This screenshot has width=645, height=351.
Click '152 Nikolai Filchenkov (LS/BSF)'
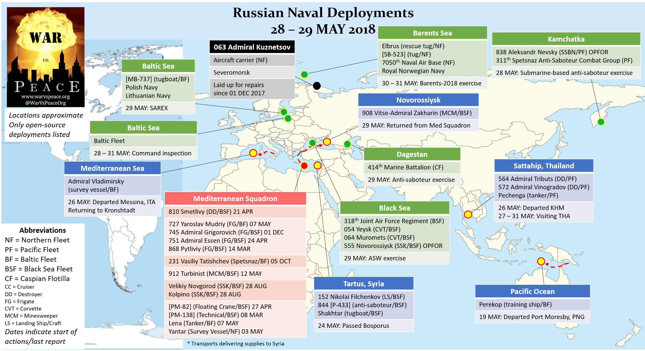[361, 297]
